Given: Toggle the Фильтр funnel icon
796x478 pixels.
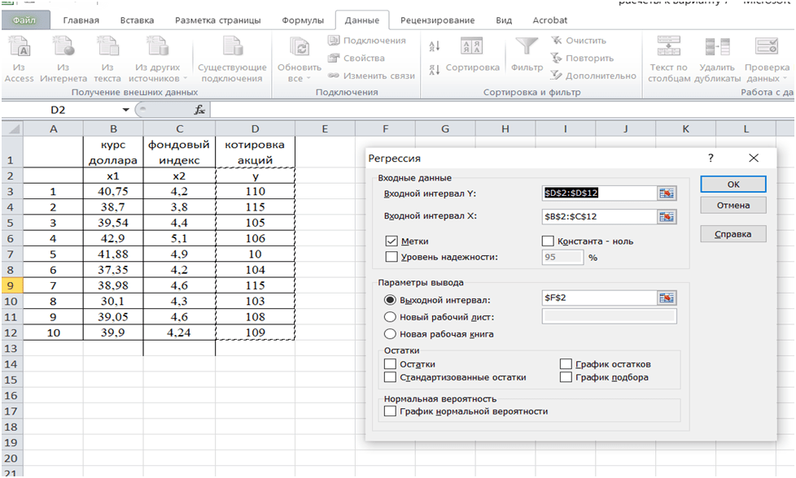Looking at the screenshot, I should click(x=527, y=46).
